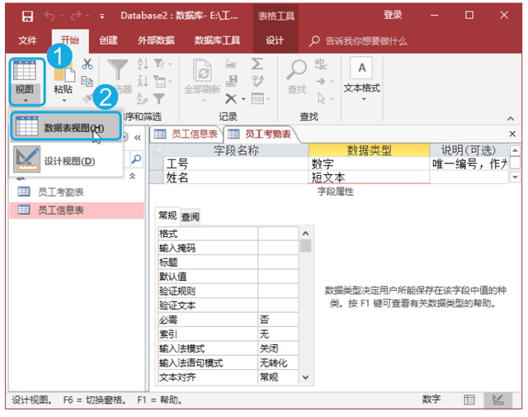The width and height of the screenshot is (528, 417).
Task: Click the Sort Ascending A-Z icon
Action: (143, 64)
